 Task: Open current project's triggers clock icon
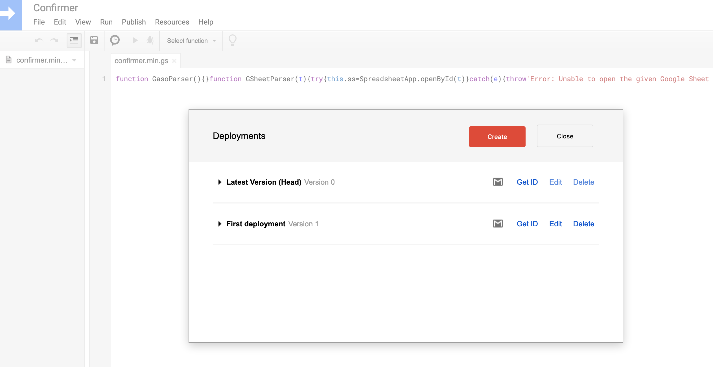(115, 40)
